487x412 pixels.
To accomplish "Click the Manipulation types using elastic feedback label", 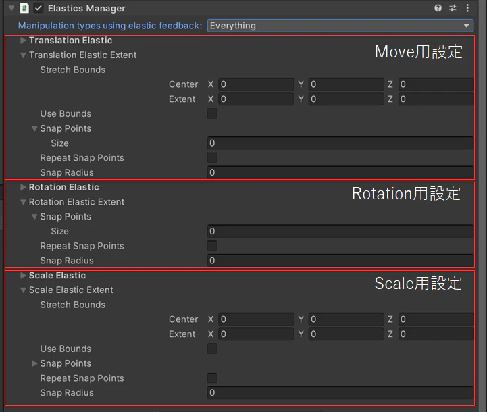I will point(110,26).
